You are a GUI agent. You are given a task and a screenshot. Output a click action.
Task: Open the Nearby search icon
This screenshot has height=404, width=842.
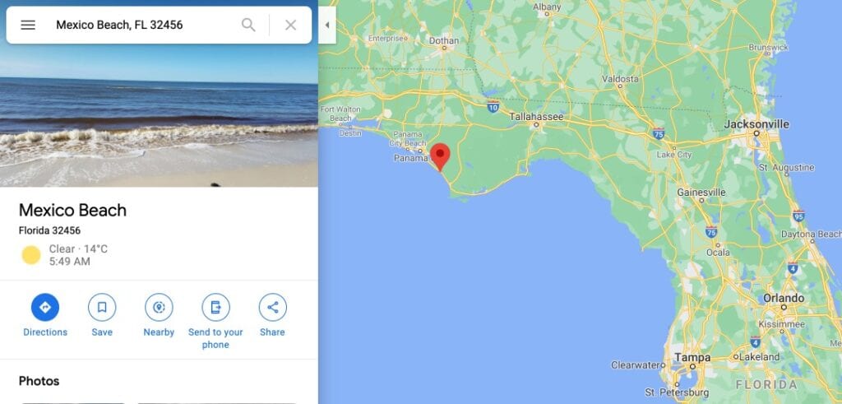click(x=159, y=307)
